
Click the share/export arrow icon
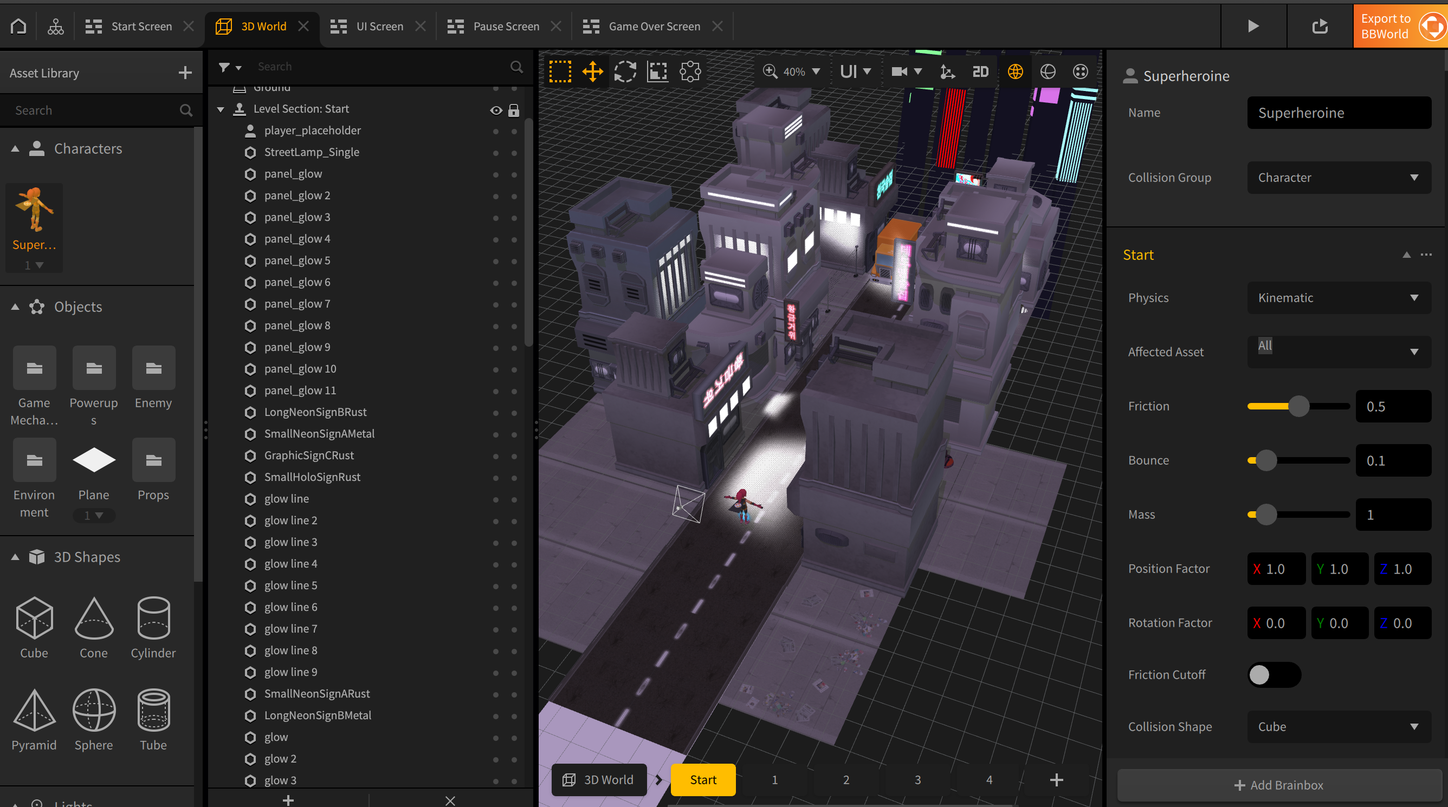pyautogui.click(x=1319, y=27)
